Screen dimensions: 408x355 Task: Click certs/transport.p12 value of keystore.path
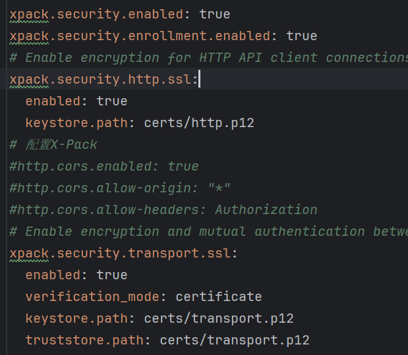219,319
